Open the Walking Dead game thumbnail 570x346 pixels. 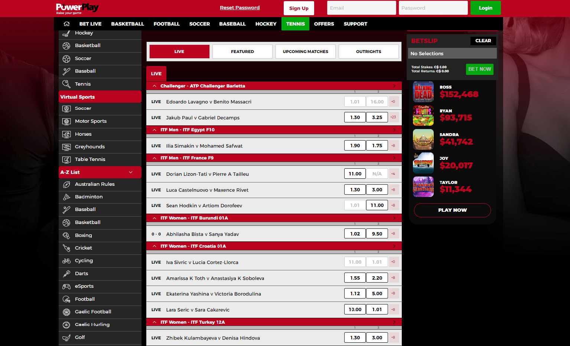coord(423,92)
